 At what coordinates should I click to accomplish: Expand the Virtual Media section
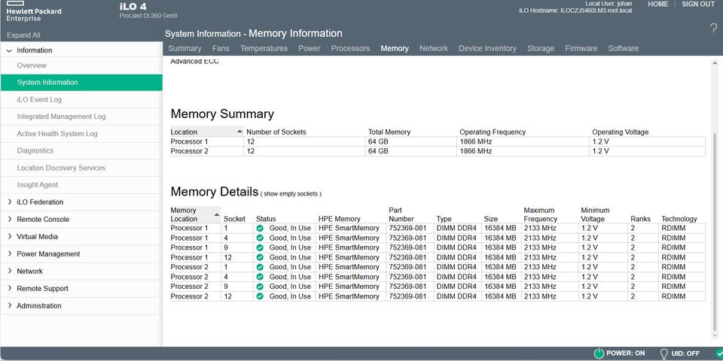coord(9,237)
